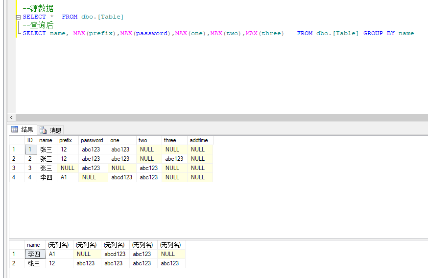Click the 张三 name cell in ID 1 row
The width and height of the screenshot is (428, 278).
click(x=47, y=150)
